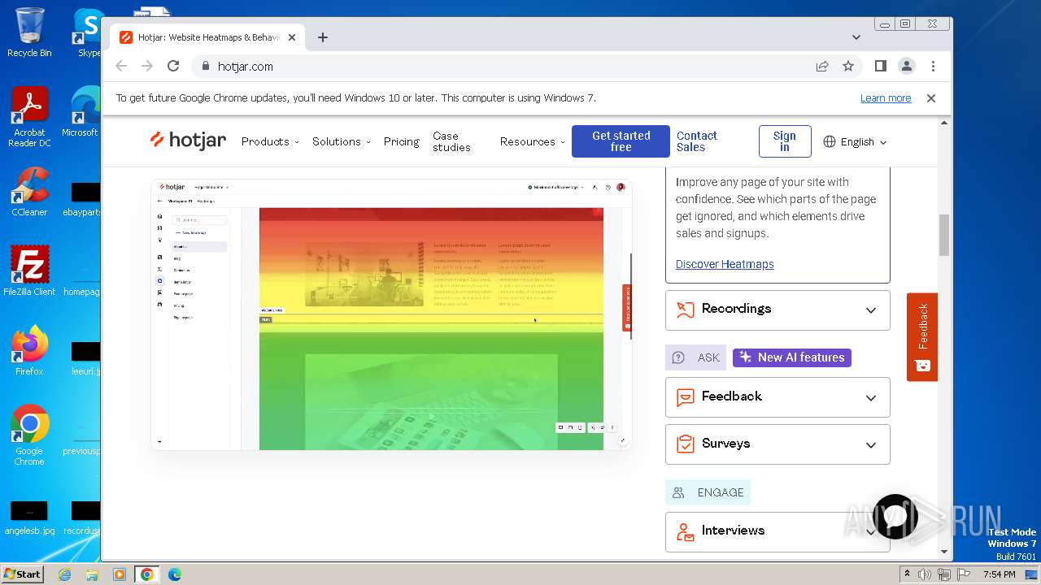Click the ASK category label
This screenshot has width=1041, height=585.
click(696, 357)
